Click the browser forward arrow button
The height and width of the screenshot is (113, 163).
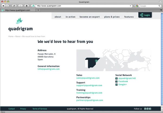(x=7, y=6)
